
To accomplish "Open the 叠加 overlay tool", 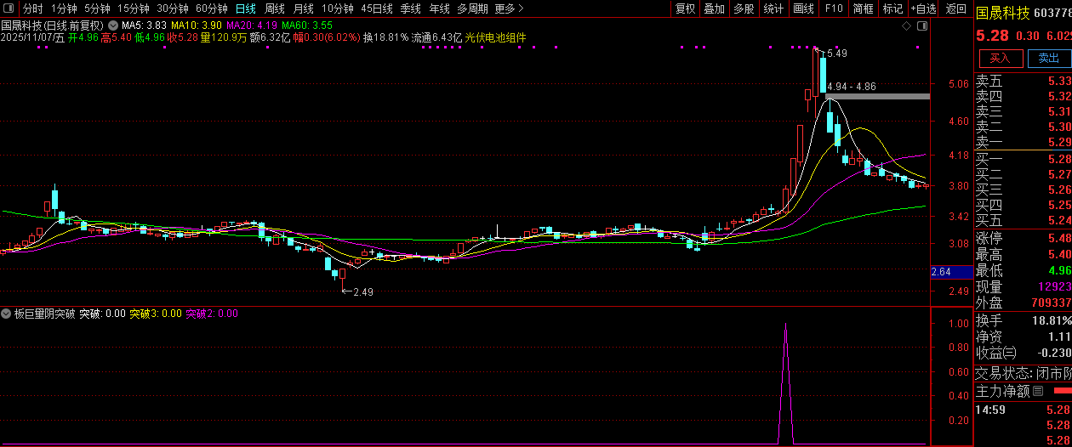I will (714, 8).
